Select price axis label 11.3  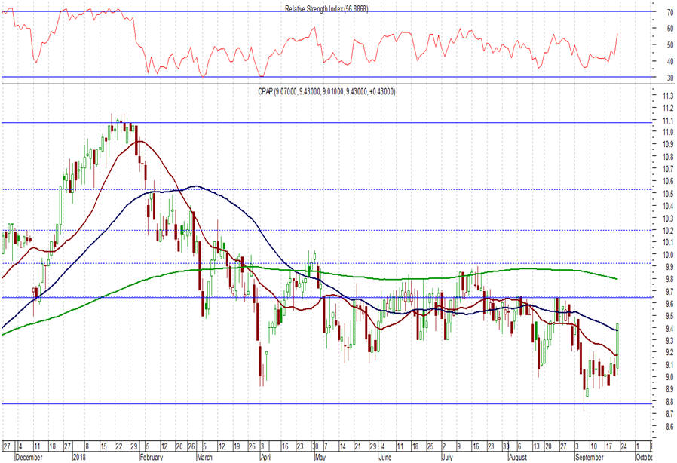[x=669, y=96]
